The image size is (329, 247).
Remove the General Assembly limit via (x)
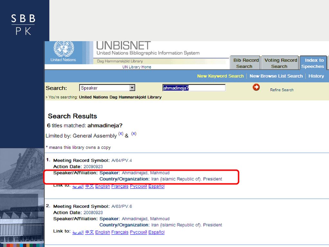[x=121, y=133]
